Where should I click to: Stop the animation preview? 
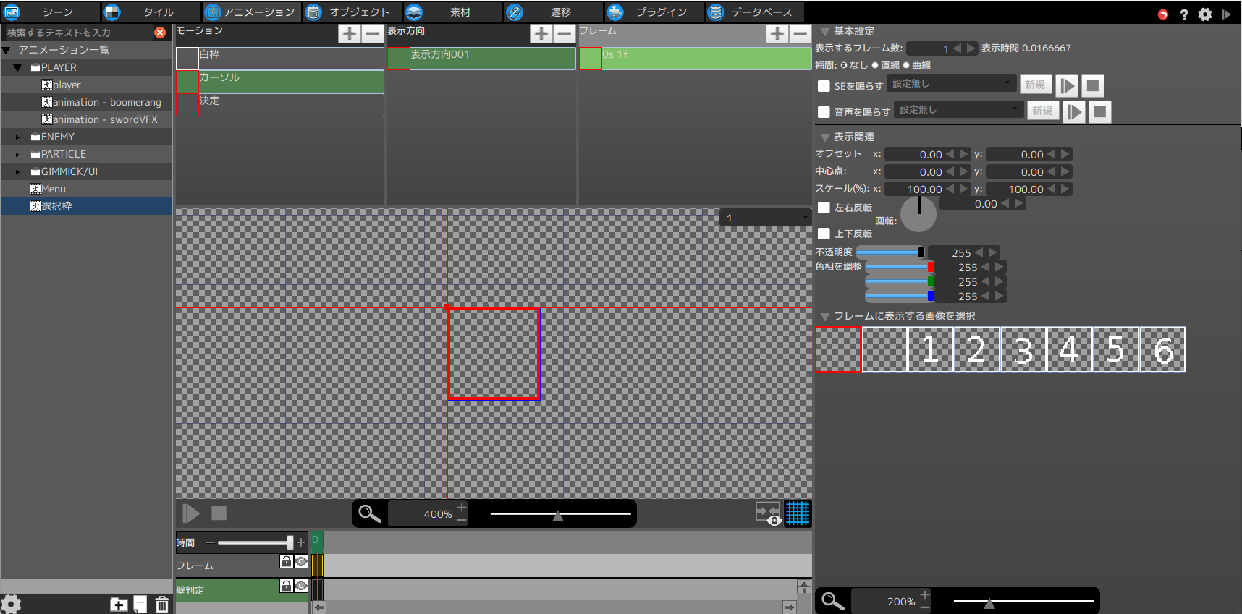(x=219, y=513)
